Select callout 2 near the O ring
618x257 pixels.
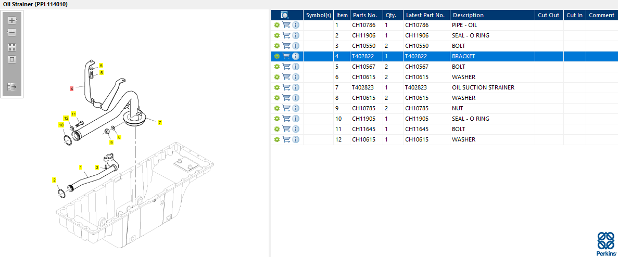coord(54,180)
